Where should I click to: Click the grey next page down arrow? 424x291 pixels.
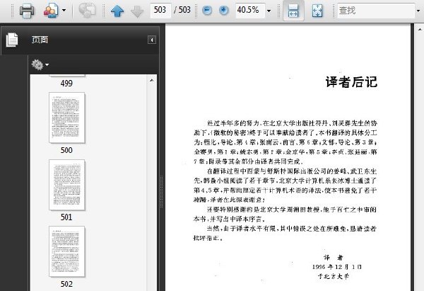click(x=137, y=11)
